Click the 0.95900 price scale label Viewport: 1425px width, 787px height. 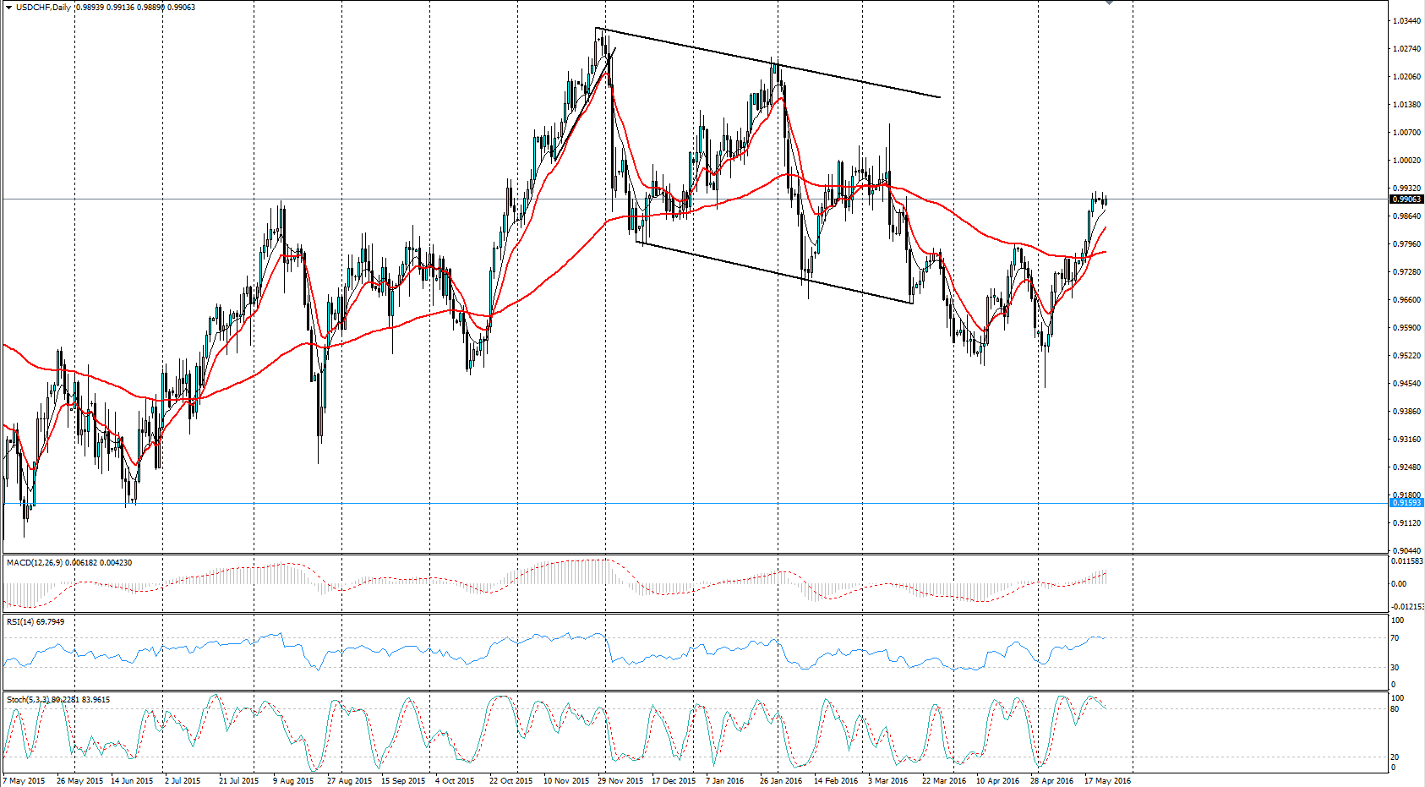(1406, 328)
